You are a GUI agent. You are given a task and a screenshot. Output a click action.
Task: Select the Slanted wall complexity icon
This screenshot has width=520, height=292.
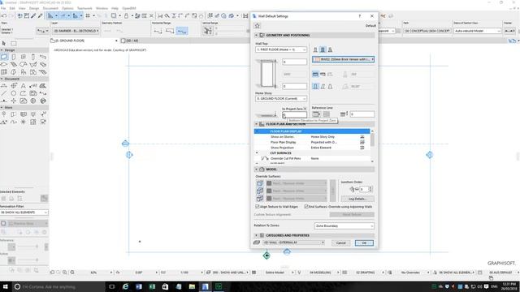point(323,87)
